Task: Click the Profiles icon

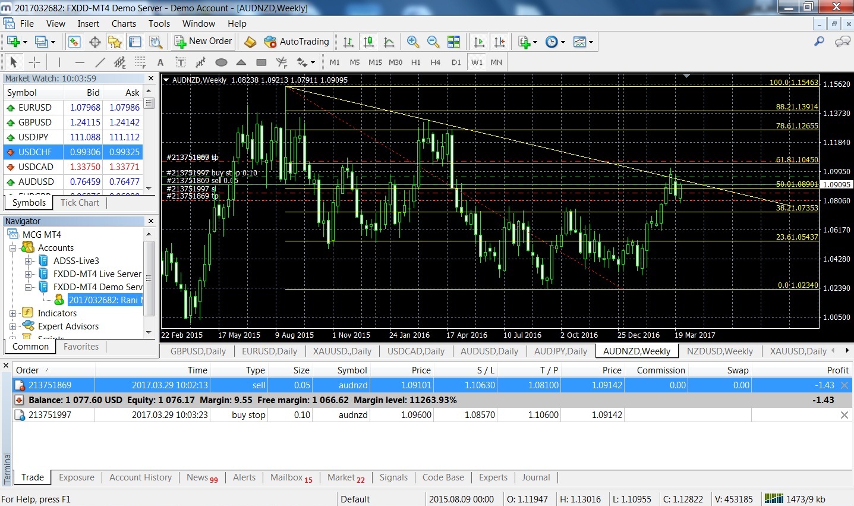Action: pyautogui.click(x=41, y=42)
